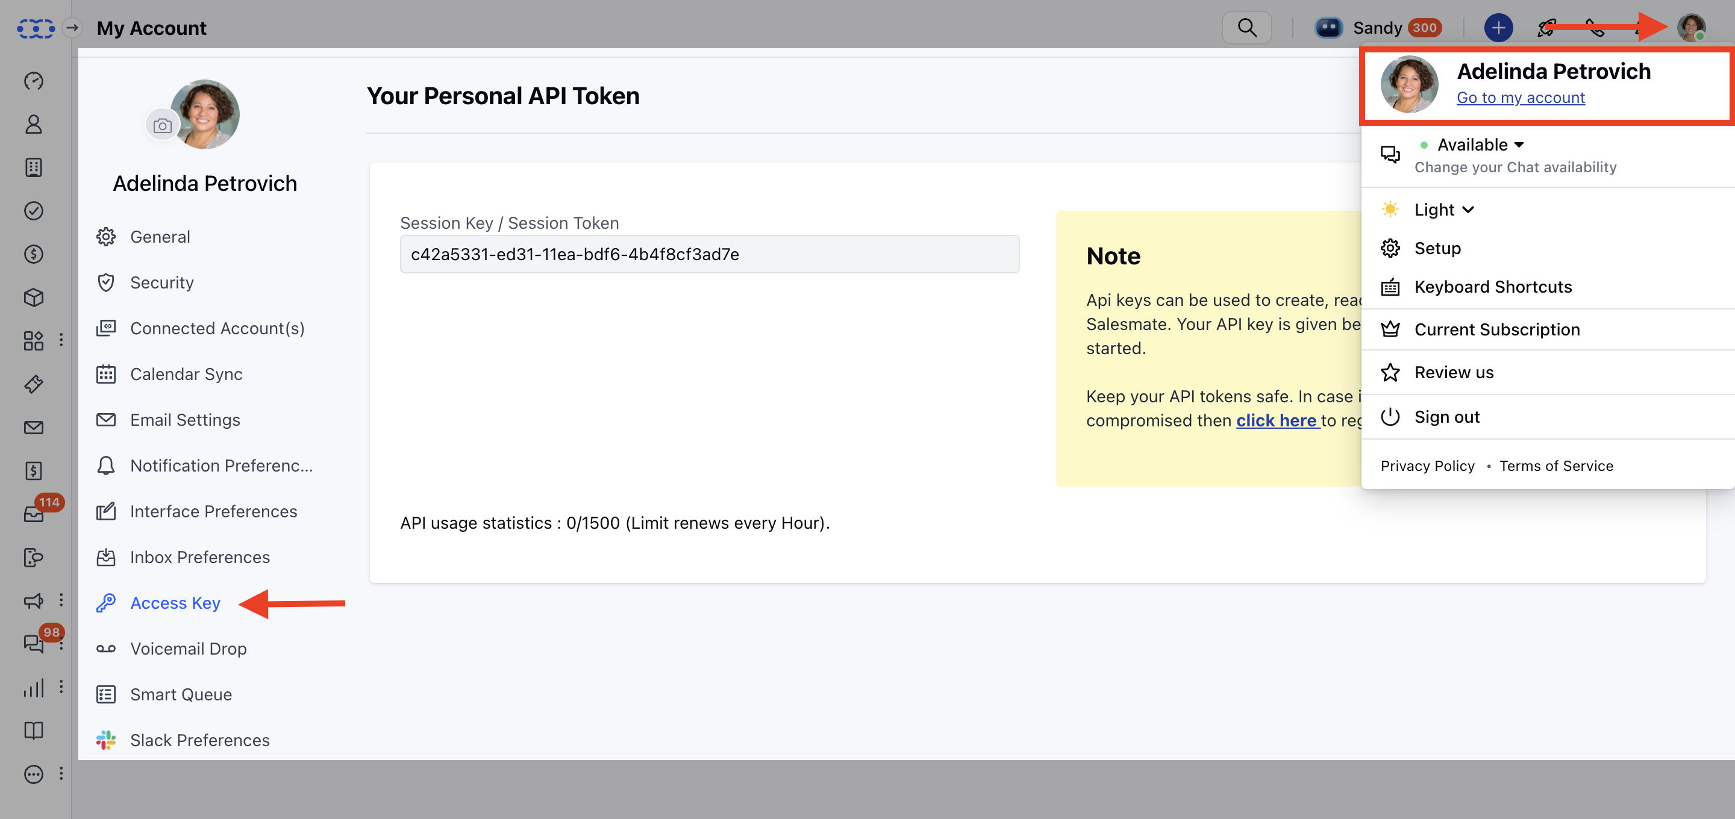Click Sign out in profile menu
This screenshot has height=819, width=1735.
pos(1446,417)
